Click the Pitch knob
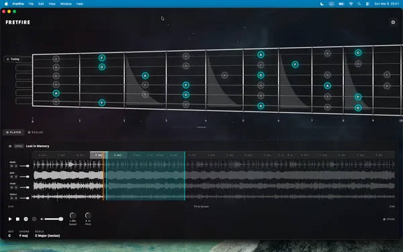403x252 pixels. coord(88,216)
